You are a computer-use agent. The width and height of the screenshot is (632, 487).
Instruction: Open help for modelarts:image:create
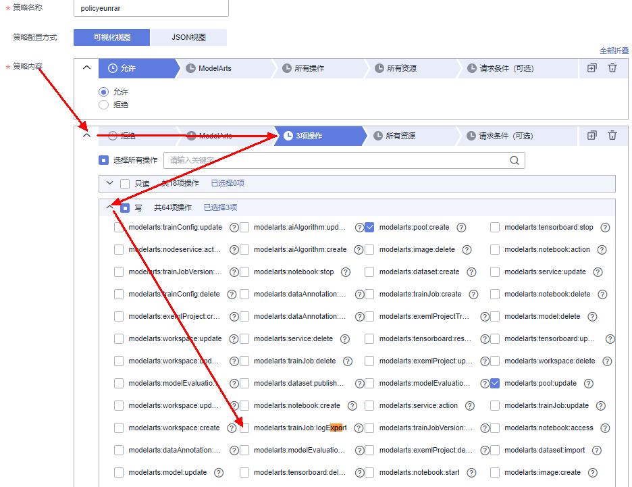[593, 473]
